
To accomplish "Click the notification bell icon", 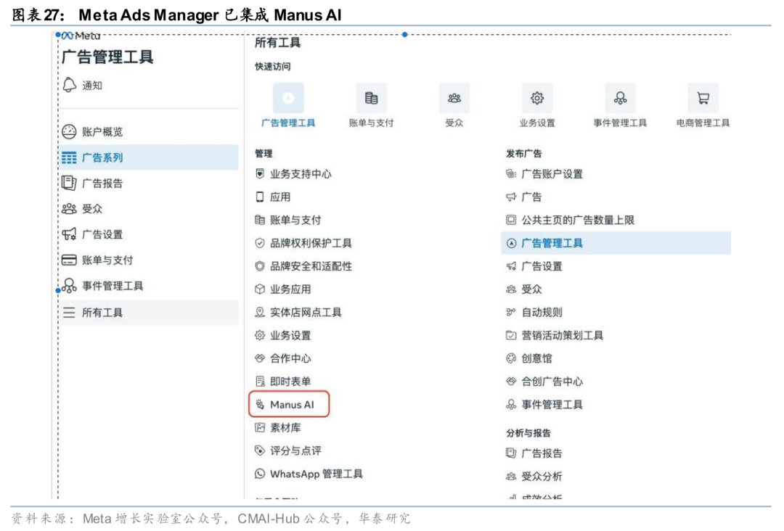I will point(70,85).
